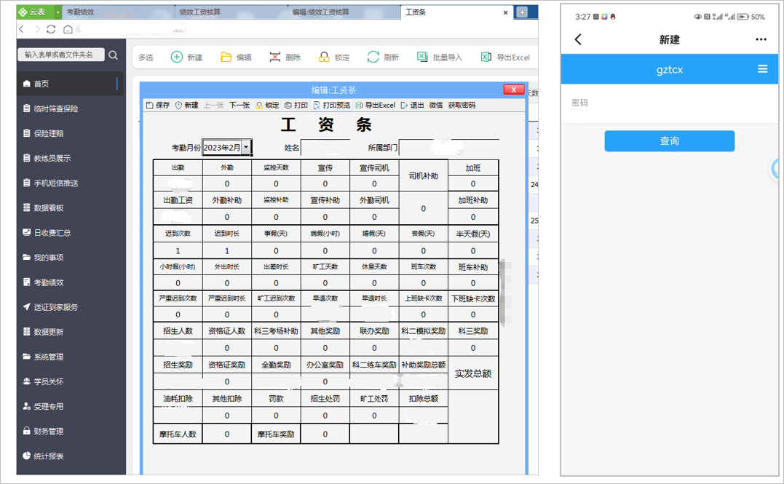Viewport: 784px width, 484px height.
Task: Open 数据看板 in the sidebar
Action: click(70, 207)
